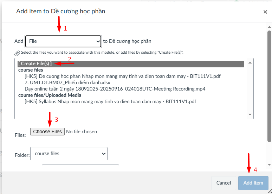Select the [ Create File(s) ] list entry
This screenshot has height=194, width=272.
point(35,64)
